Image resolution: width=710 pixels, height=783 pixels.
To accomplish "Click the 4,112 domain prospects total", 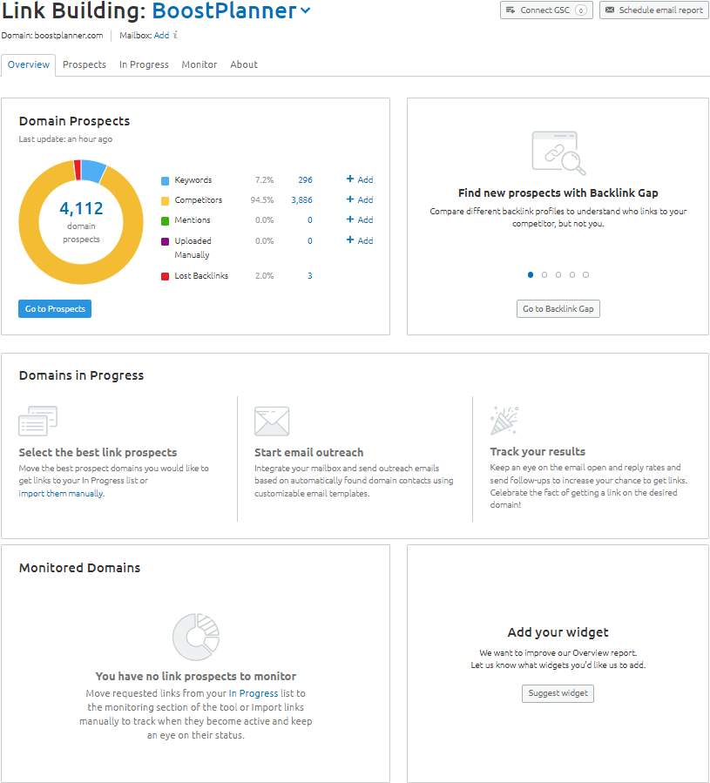I will click(81, 208).
